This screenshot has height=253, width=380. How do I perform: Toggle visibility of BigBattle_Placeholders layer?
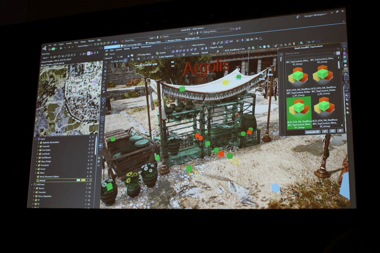point(93,141)
